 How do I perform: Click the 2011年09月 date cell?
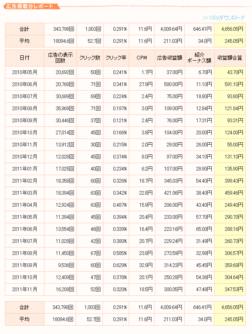click(24, 265)
